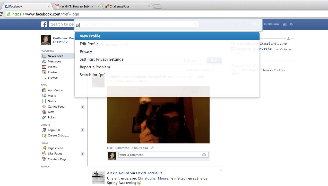Open the Gifts icon in sidebar

[44, 112]
